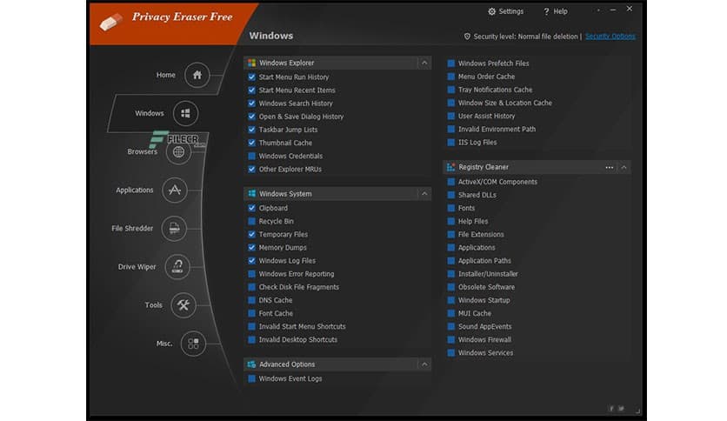Click the Windows System section icon

[x=252, y=193]
